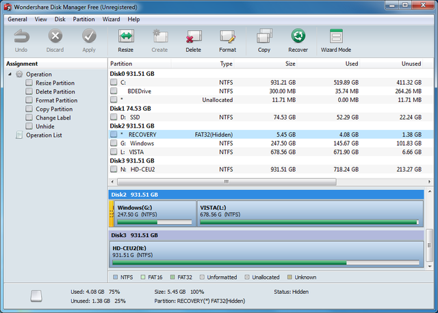Check the C: partition checkbox
Viewport: 438px width, 313px height.
pyautogui.click(x=114, y=82)
